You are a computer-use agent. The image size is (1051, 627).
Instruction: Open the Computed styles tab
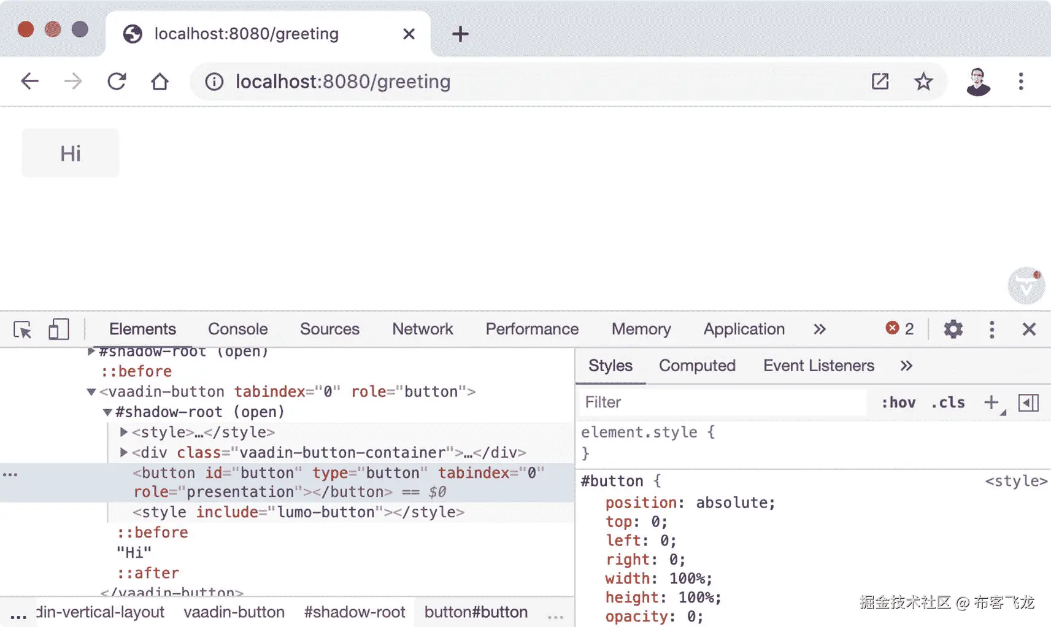[x=697, y=366]
